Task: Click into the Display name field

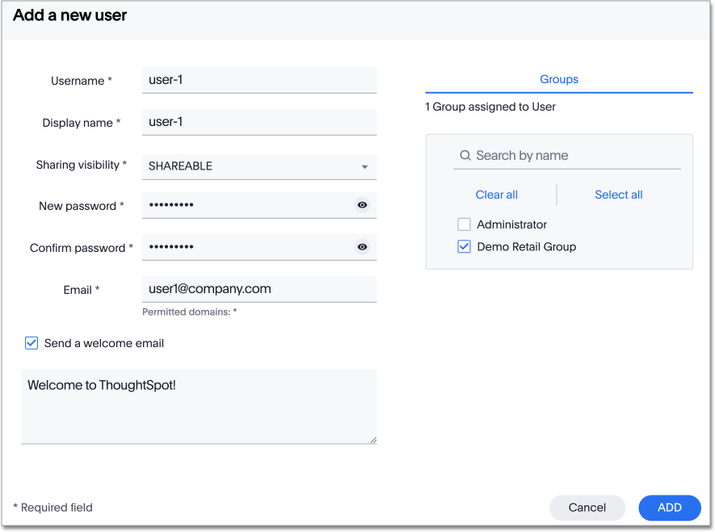Action: 259,122
